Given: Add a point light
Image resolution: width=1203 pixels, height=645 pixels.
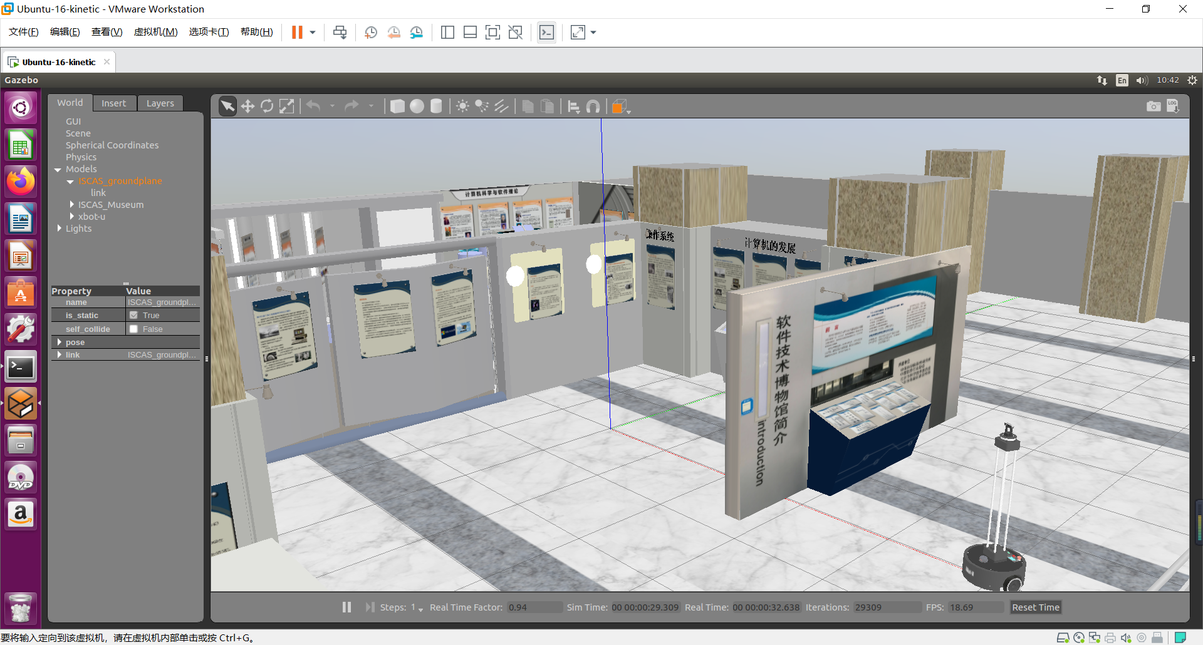Looking at the screenshot, I should 462,106.
